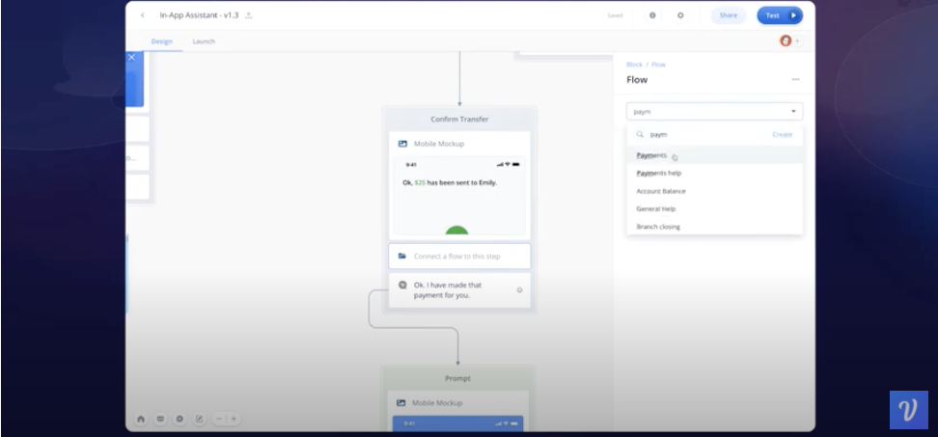Open project settings gear icon
The width and height of the screenshot is (938, 437).
(x=680, y=15)
